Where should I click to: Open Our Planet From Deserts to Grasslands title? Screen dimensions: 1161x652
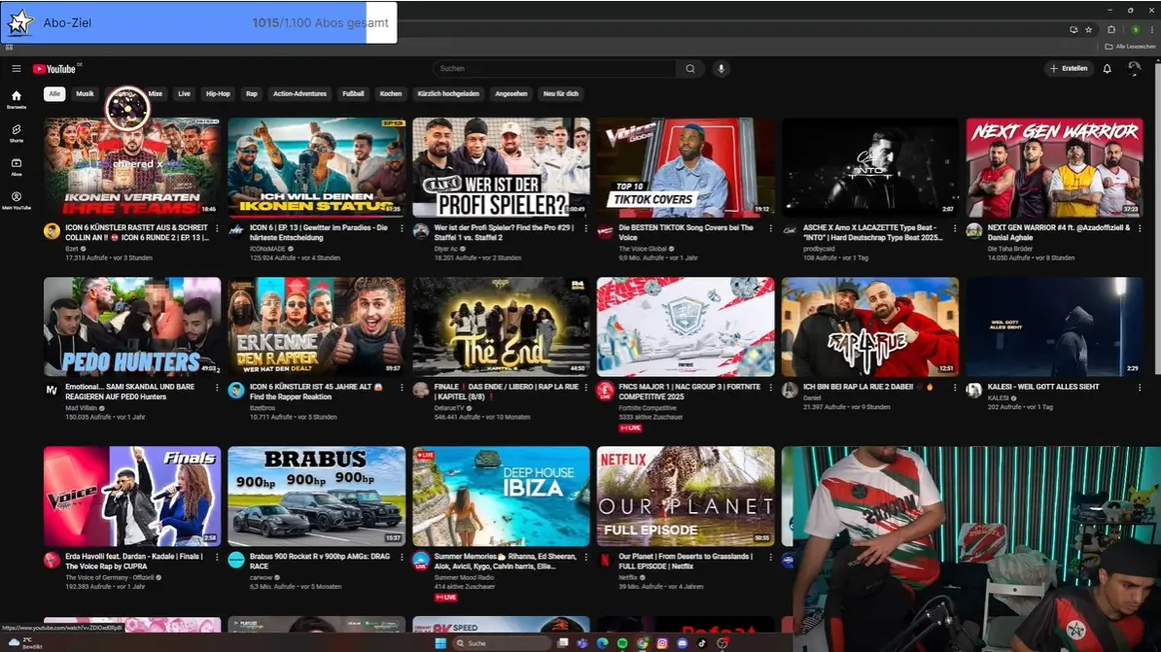coord(685,561)
